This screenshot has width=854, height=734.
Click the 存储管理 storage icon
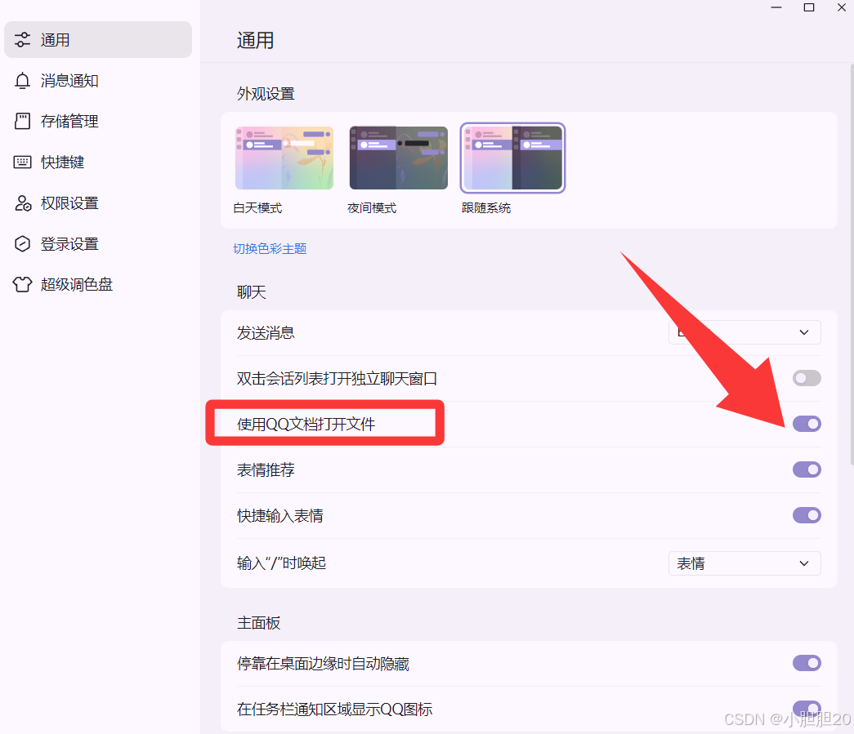(22, 121)
